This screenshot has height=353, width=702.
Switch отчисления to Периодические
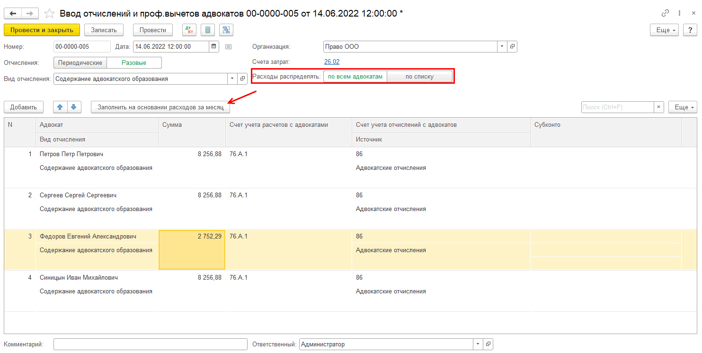click(x=80, y=62)
